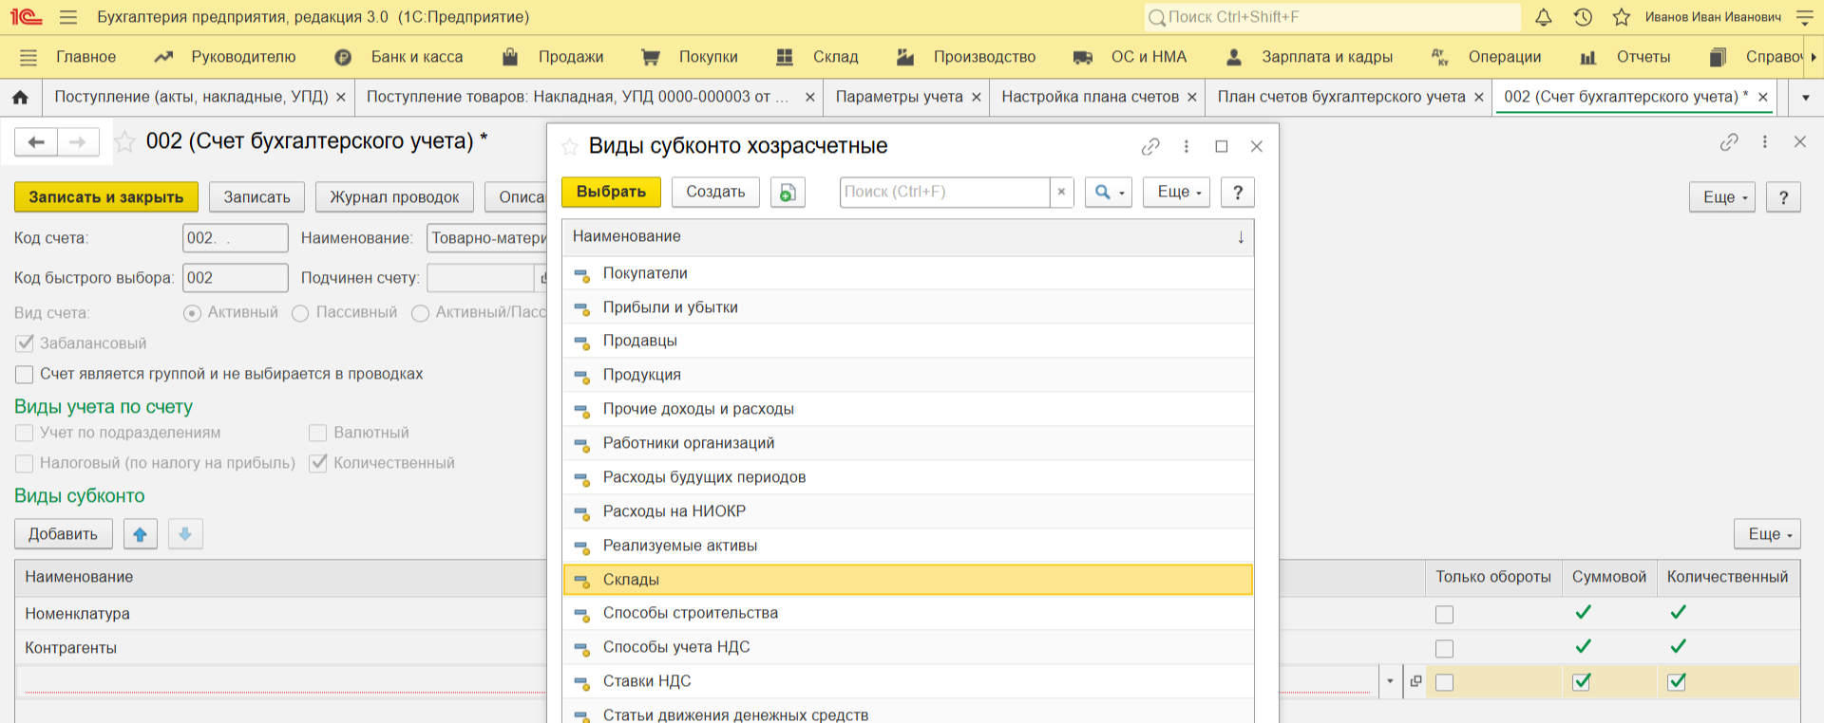This screenshot has width=1824, height=723.
Task: Close tab Параметры учета
Action: tap(977, 97)
